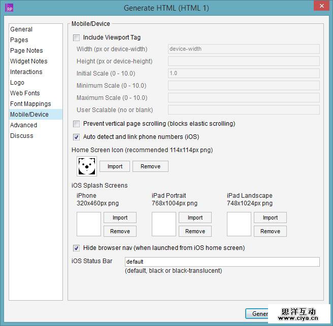
Task: Click the bear home screen icon thumbnail
Action: click(87, 166)
